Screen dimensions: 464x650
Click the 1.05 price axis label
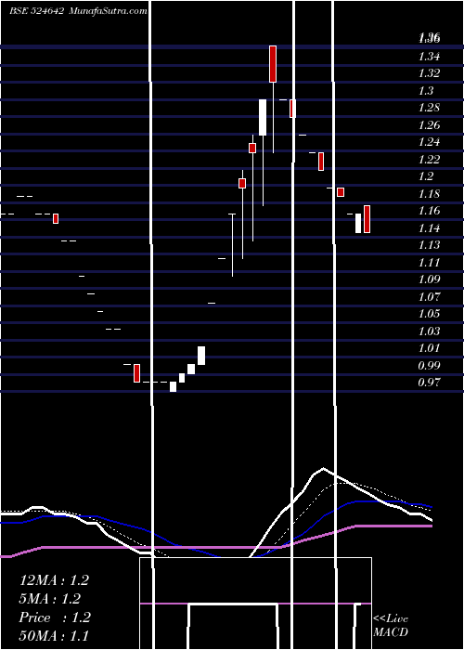click(429, 314)
